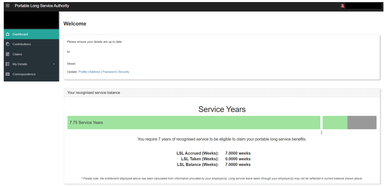
Task: Click the Portable Long Service Authority title
Action: (x=42, y=6)
